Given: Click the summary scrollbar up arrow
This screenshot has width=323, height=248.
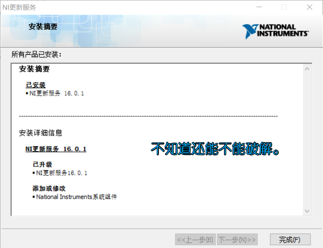Looking at the screenshot, I should (x=307, y=69).
